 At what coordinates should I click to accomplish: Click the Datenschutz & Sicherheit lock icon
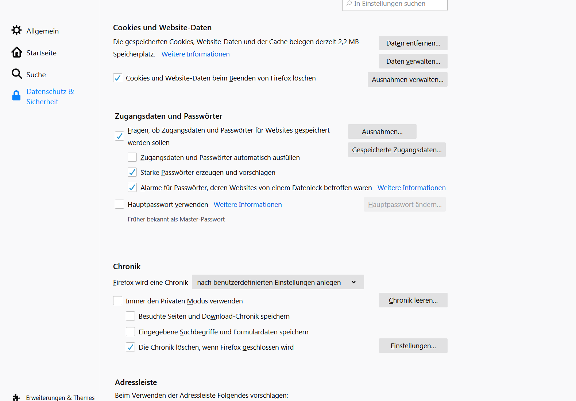click(x=16, y=96)
